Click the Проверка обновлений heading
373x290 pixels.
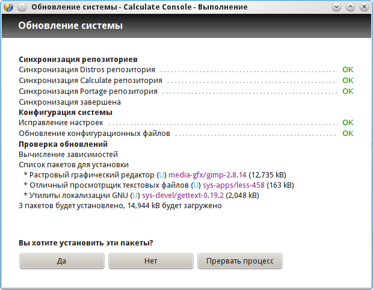63,144
